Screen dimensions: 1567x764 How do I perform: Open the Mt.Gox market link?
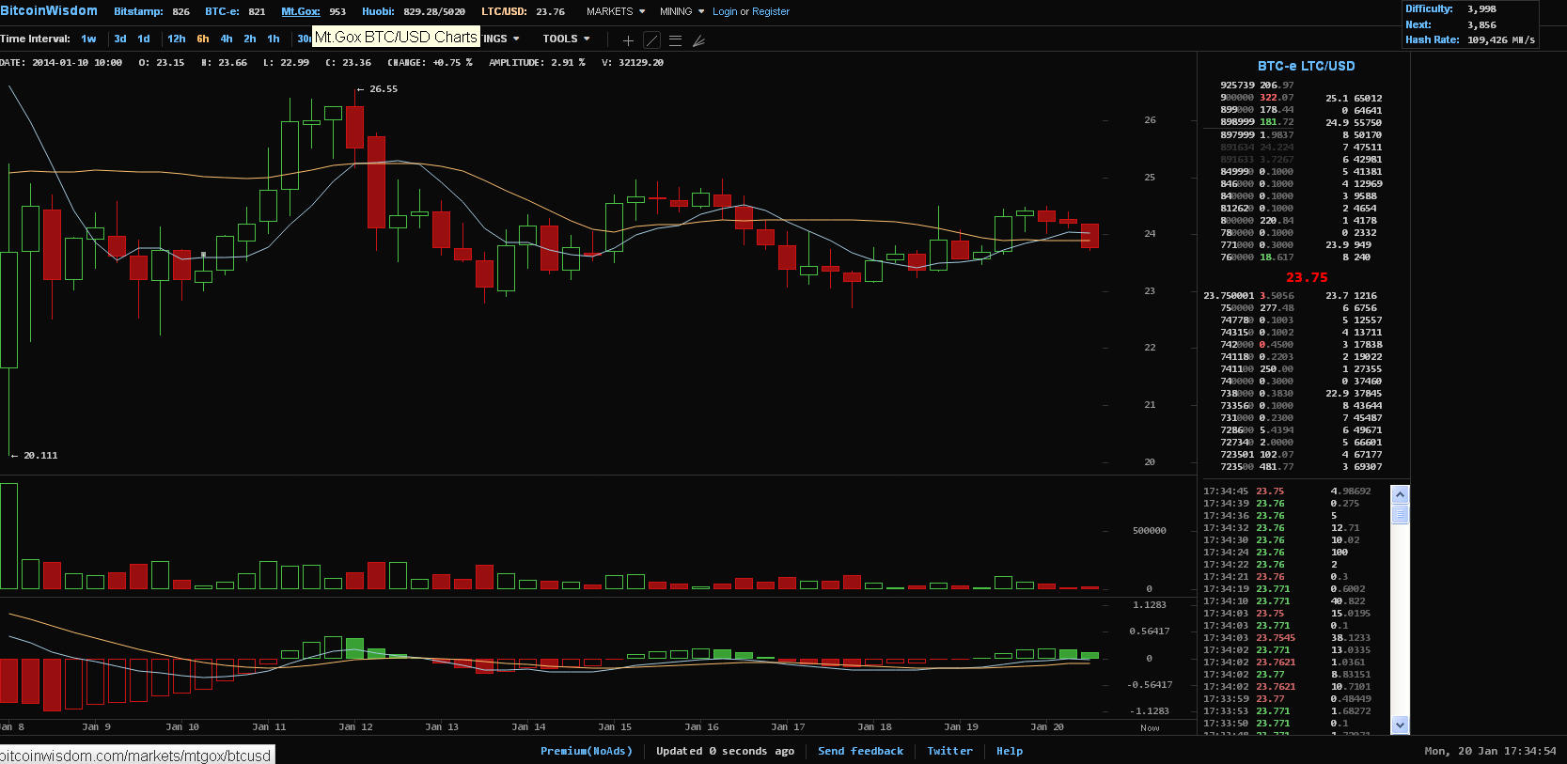coord(314,11)
